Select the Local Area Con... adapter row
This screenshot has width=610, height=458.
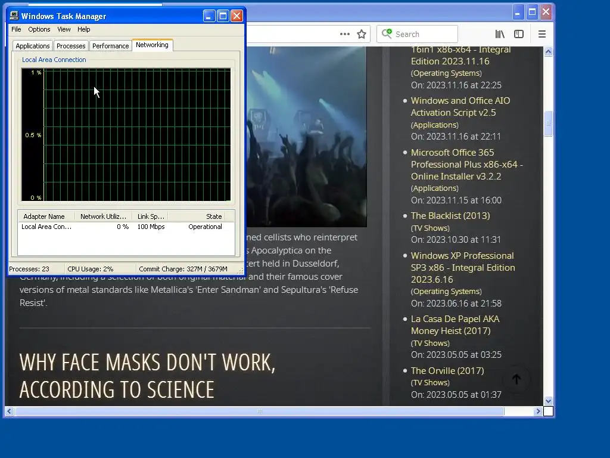126,227
